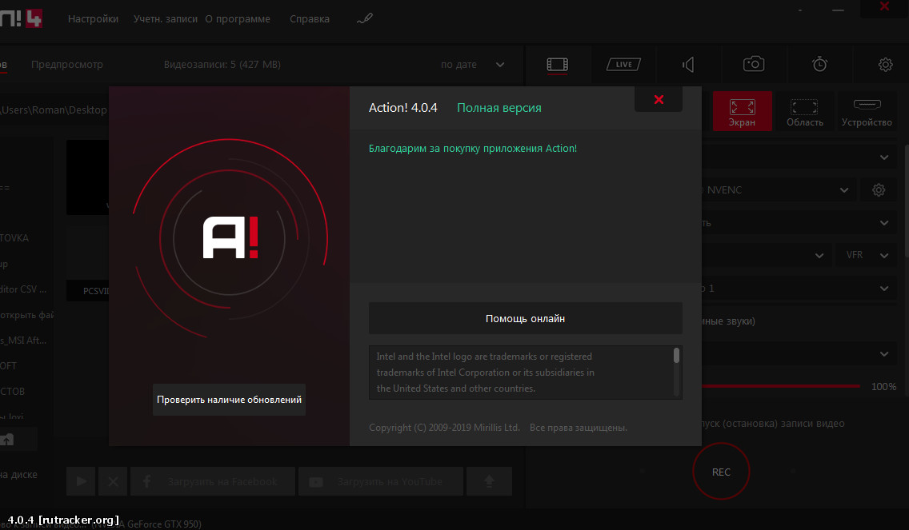Image resolution: width=909 pixels, height=530 pixels.
Task: Open the dropdown just left of VFR
Action: click(819, 256)
